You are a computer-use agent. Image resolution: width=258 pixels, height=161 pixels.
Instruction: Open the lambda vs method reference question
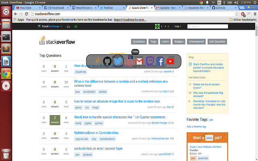[121, 83]
